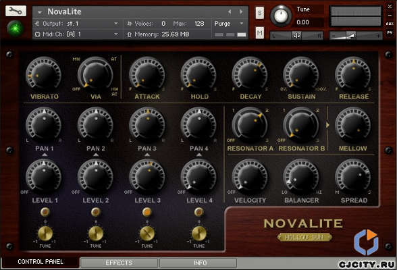Viewport: 397px width, 270px height.
Task: Click the Voices count value 0
Action: [x=163, y=24]
